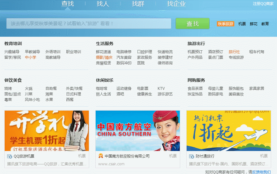Image resolution: width=277 pixels, height=174 pixels.
Task: Open the 电影票 category
Action: 143,89
